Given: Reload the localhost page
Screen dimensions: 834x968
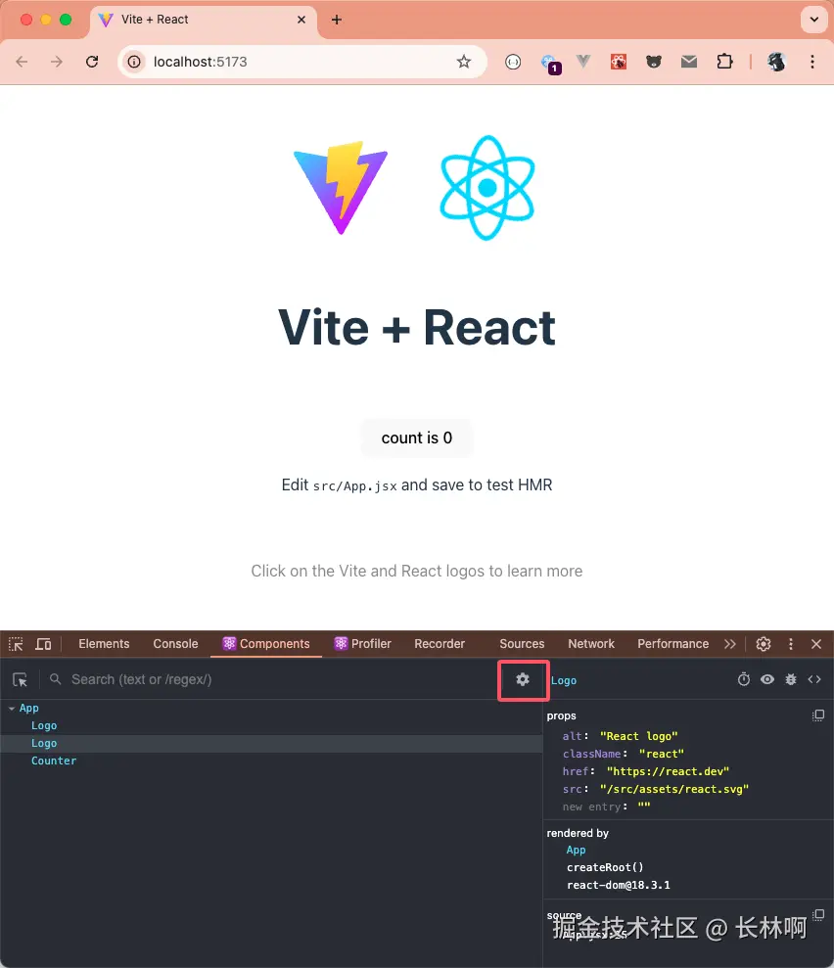Looking at the screenshot, I should coord(92,62).
